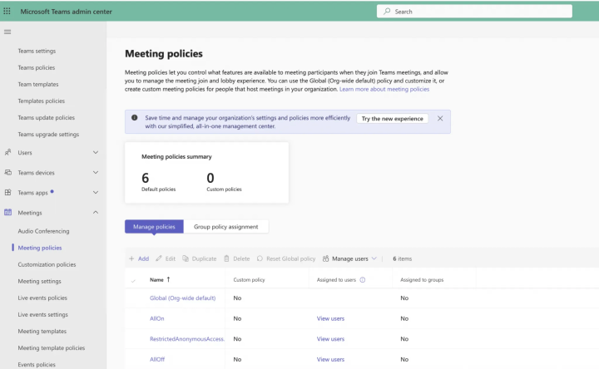
Task: Click the Add plus icon
Action: pos(131,258)
